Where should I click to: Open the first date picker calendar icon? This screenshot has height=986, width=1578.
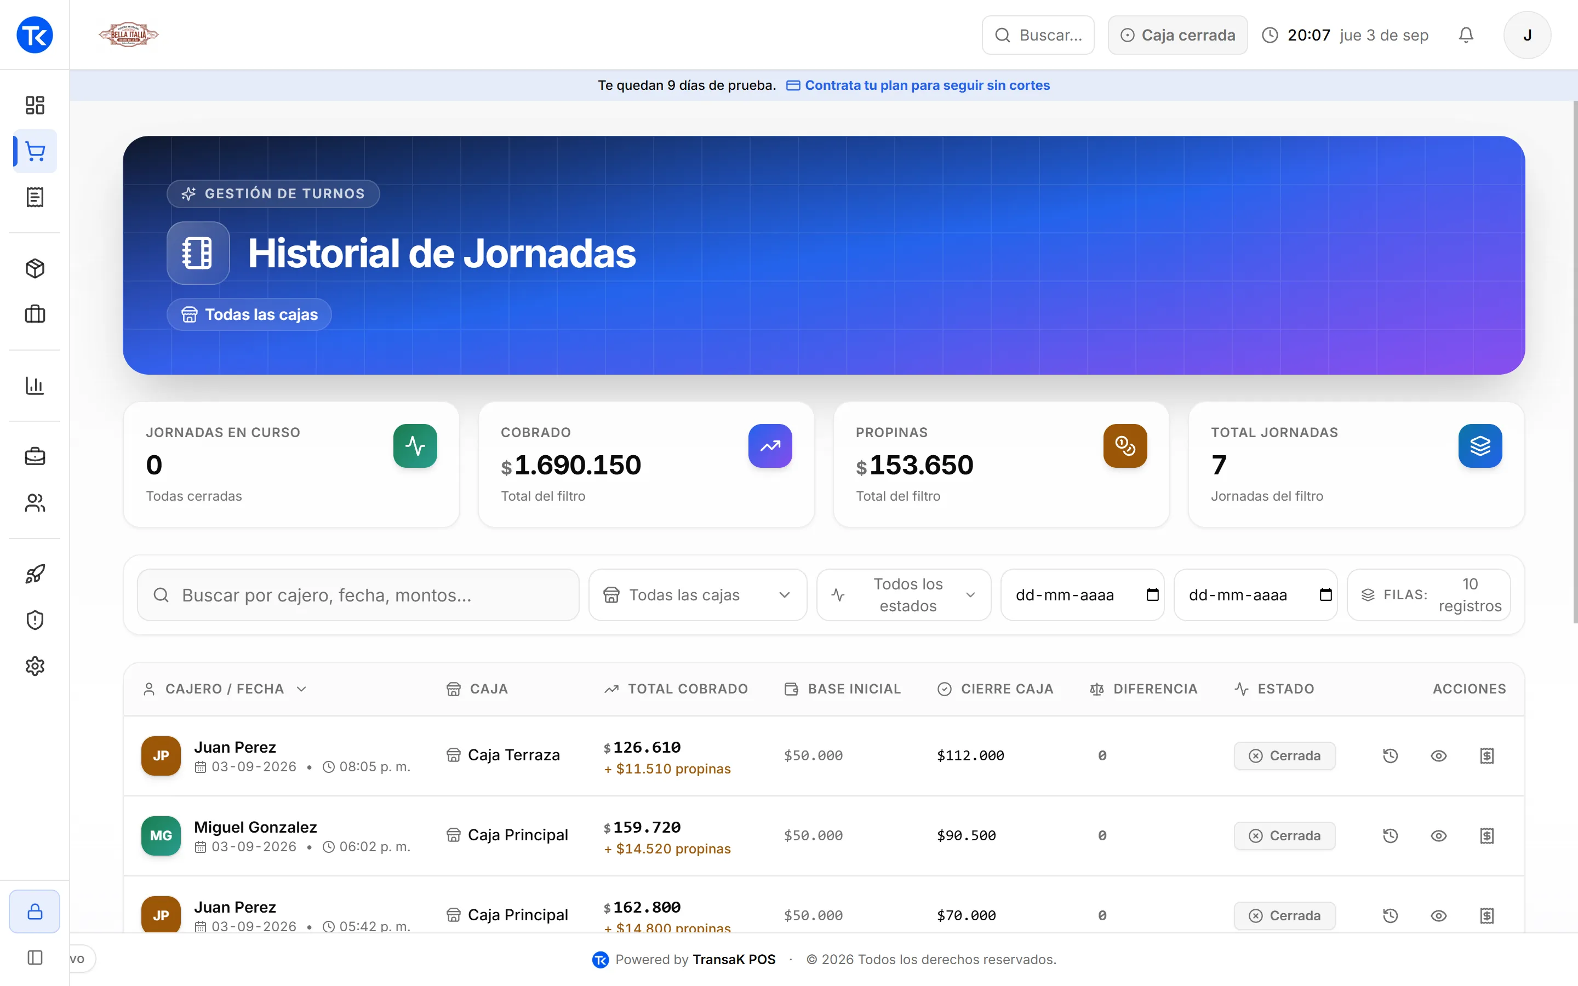point(1152,595)
